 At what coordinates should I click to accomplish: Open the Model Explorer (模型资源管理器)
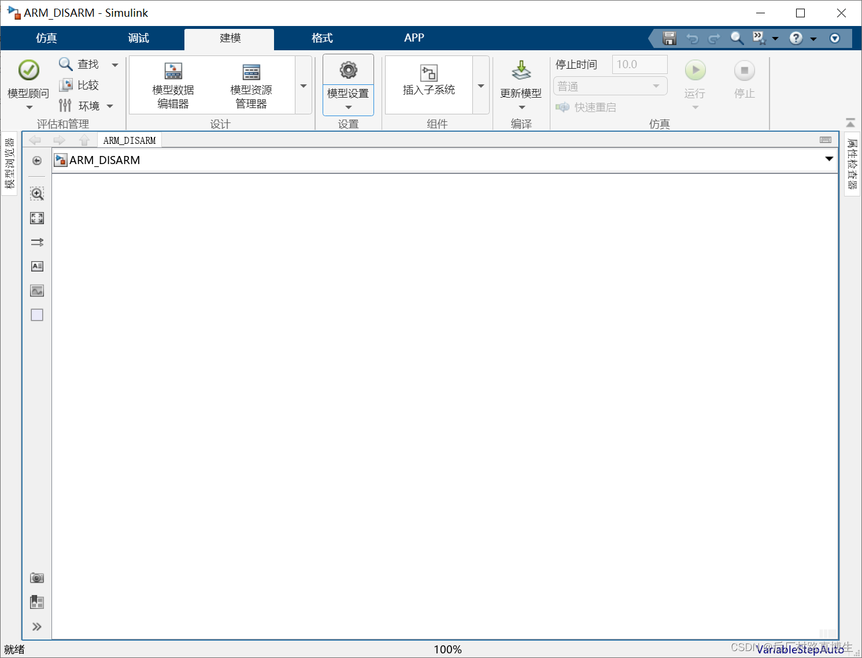251,85
